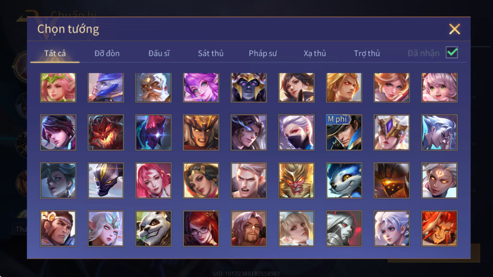493x277 pixels.
Task: Switch to the Trợ thủ tab
Action: pyautogui.click(x=367, y=53)
